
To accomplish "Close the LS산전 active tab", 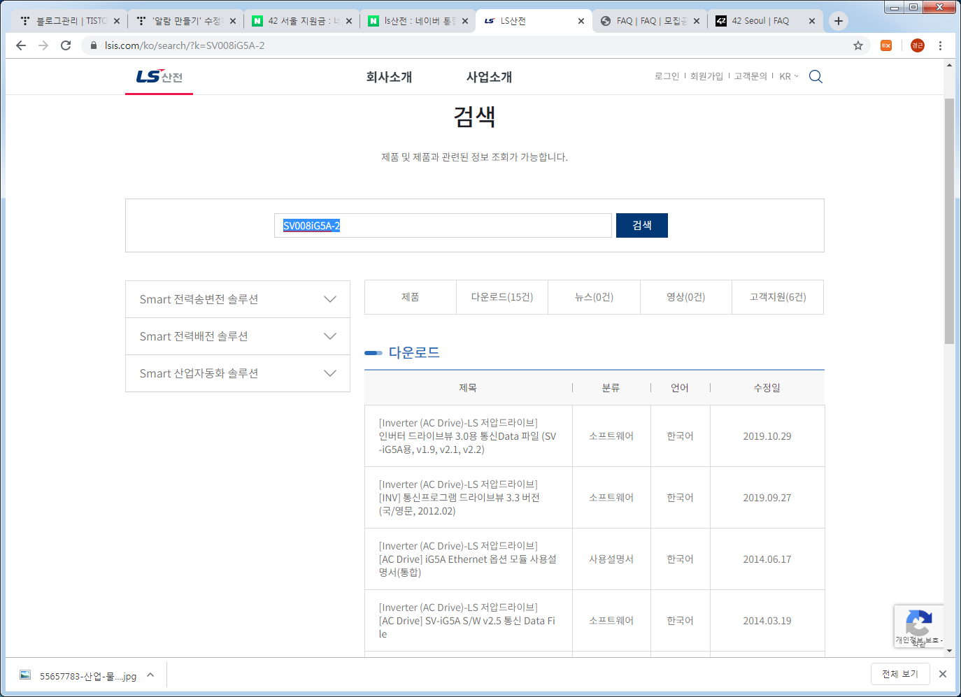I will (581, 21).
